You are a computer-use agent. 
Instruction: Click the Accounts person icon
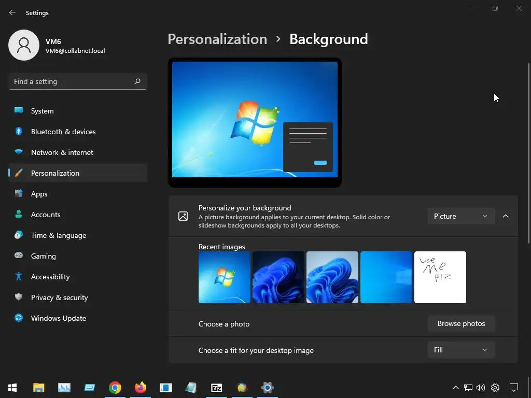19,214
